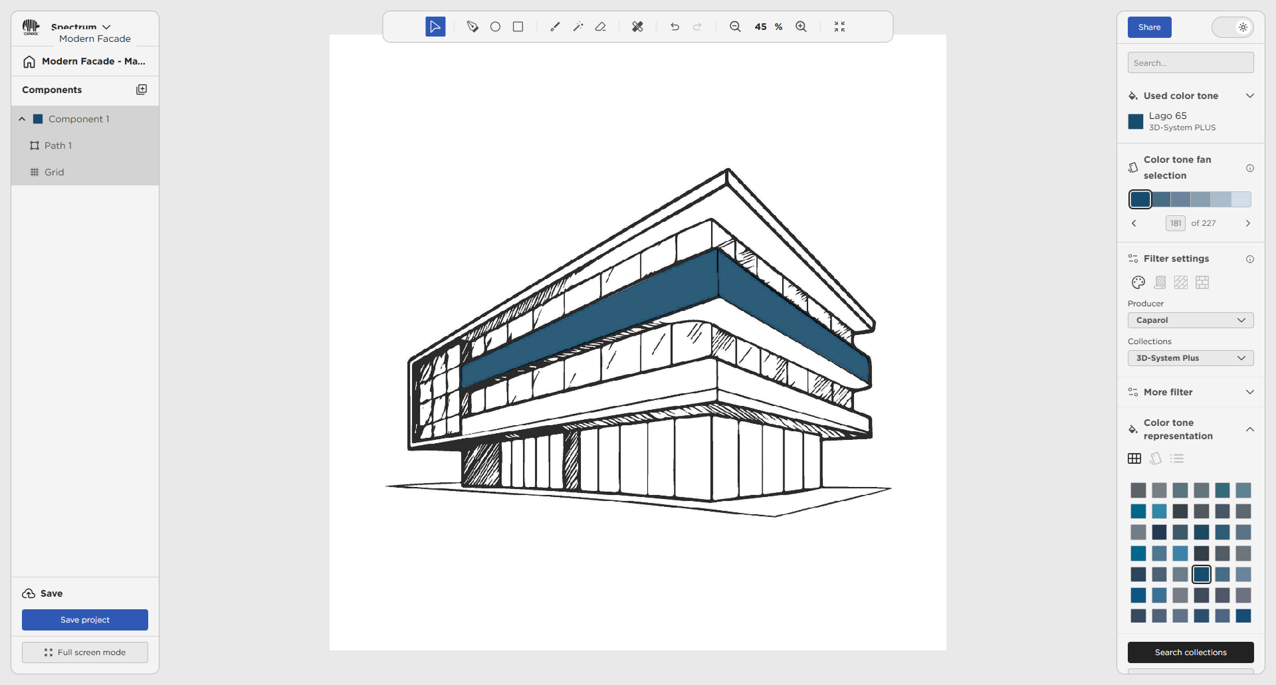The height and width of the screenshot is (685, 1276).
Task: Open the Collections dropdown 3D-System Plus
Action: [x=1190, y=358]
